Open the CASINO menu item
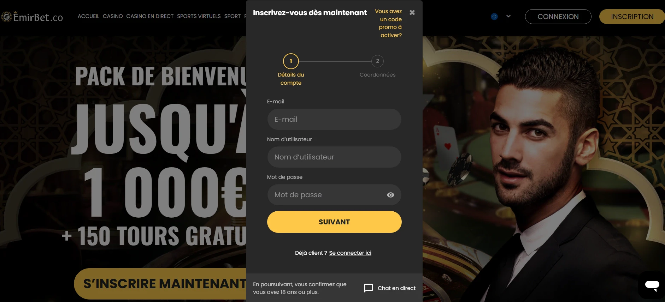 click(x=113, y=16)
